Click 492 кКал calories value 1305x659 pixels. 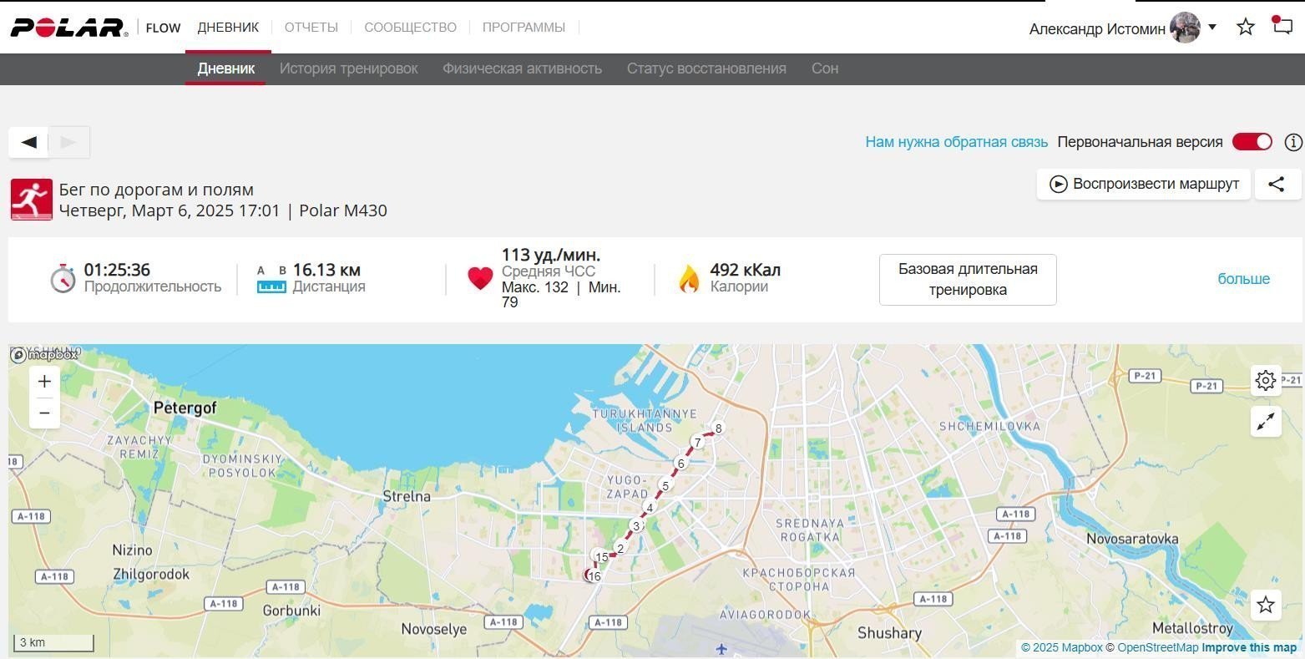click(x=745, y=270)
